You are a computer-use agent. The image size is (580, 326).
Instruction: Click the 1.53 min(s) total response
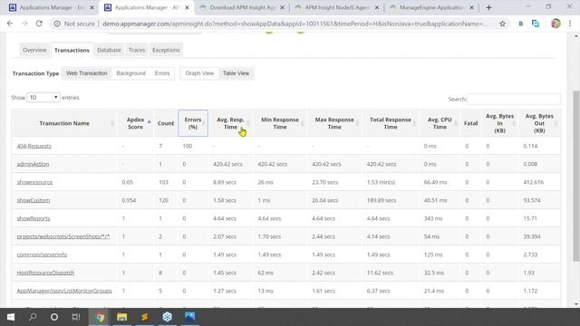[x=381, y=182]
